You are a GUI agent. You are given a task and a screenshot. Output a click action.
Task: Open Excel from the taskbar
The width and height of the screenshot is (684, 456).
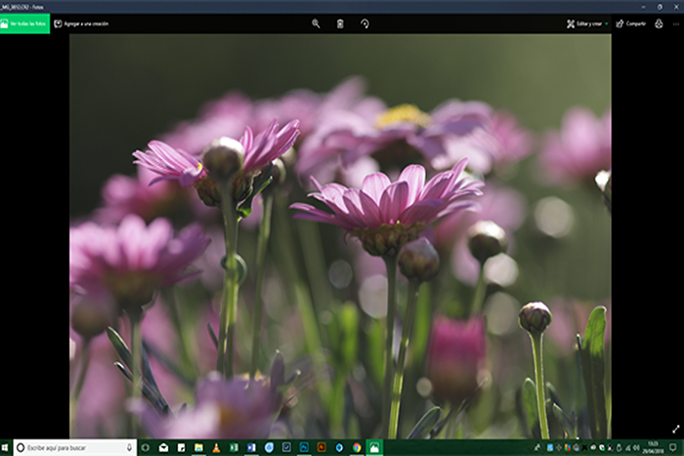point(233,447)
